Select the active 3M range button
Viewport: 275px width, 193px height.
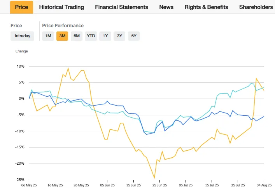(x=62, y=36)
